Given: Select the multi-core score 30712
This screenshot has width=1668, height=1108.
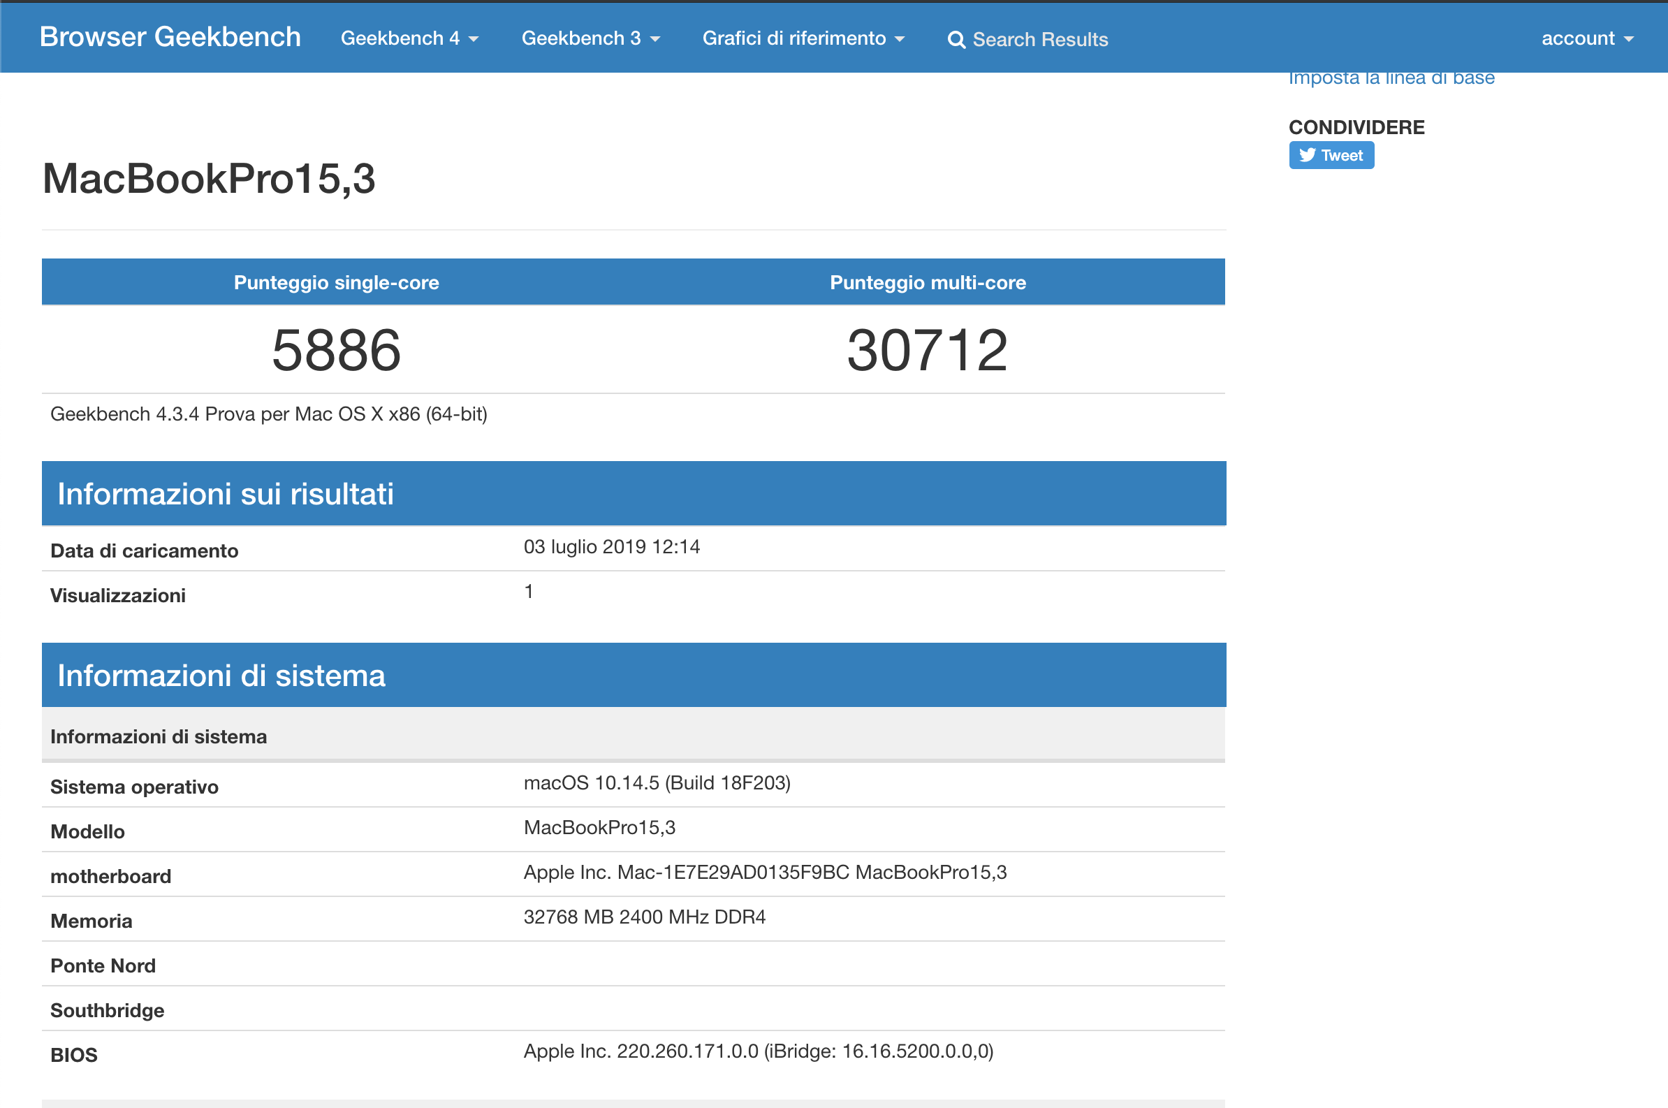Looking at the screenshot, I should coord(928,351).
